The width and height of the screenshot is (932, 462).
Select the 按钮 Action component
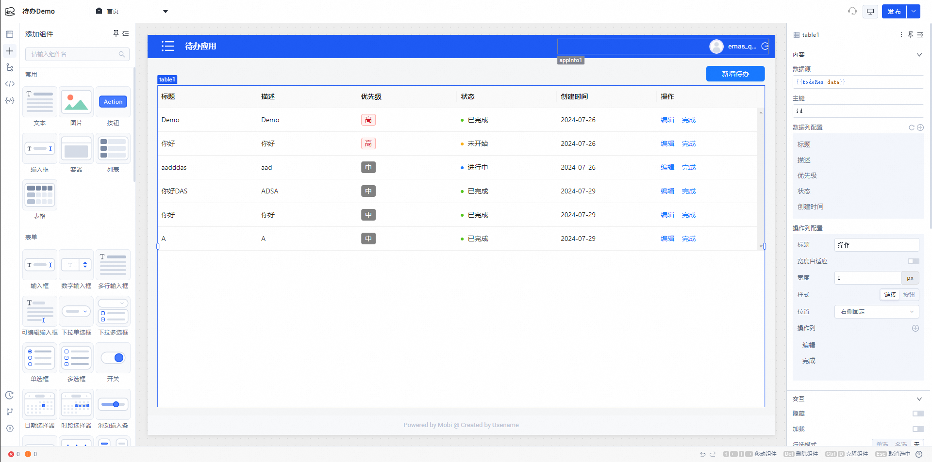point(113,107)
